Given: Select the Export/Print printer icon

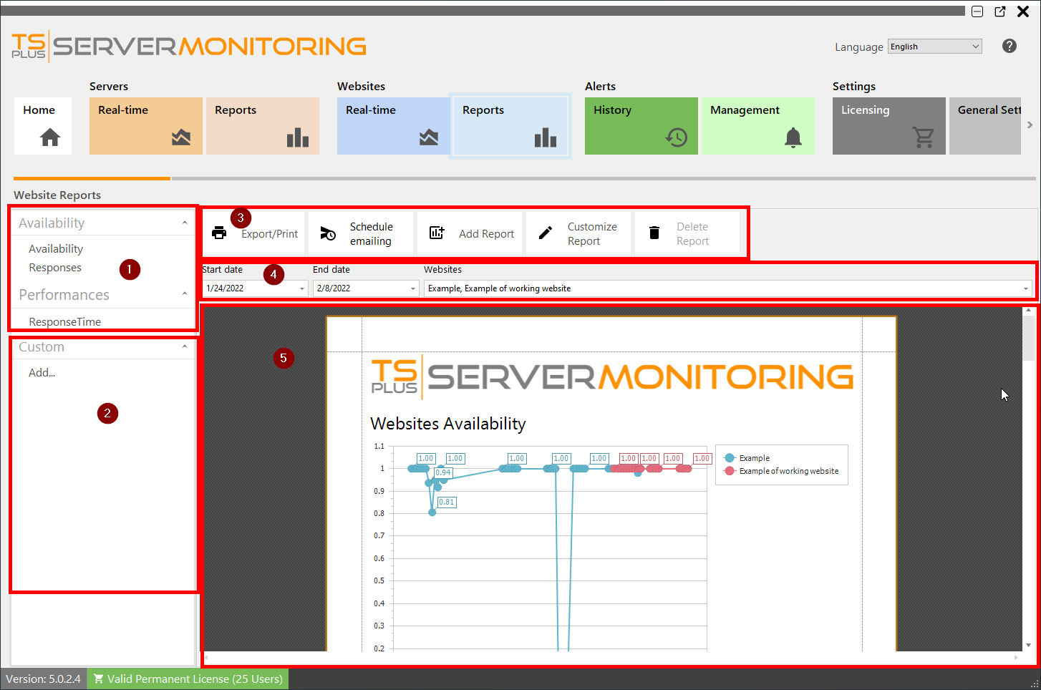Looking at the screenshot, I should coord(219,232).
